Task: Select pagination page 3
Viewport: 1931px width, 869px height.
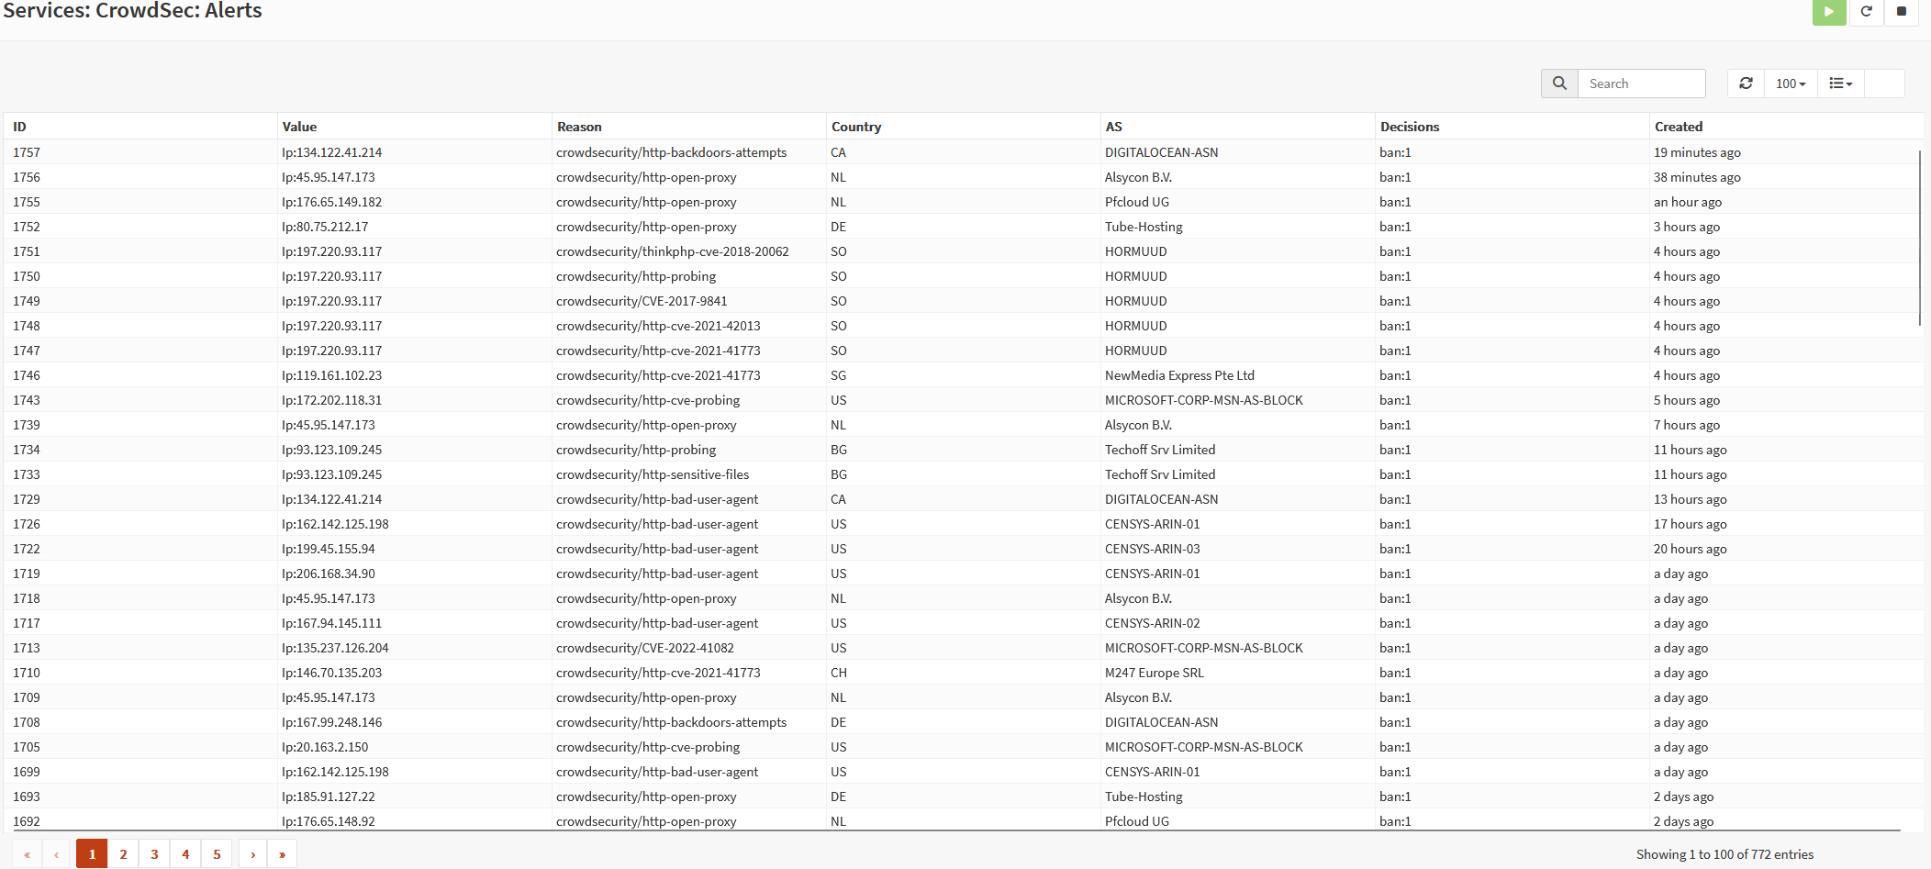Action: 154,854
